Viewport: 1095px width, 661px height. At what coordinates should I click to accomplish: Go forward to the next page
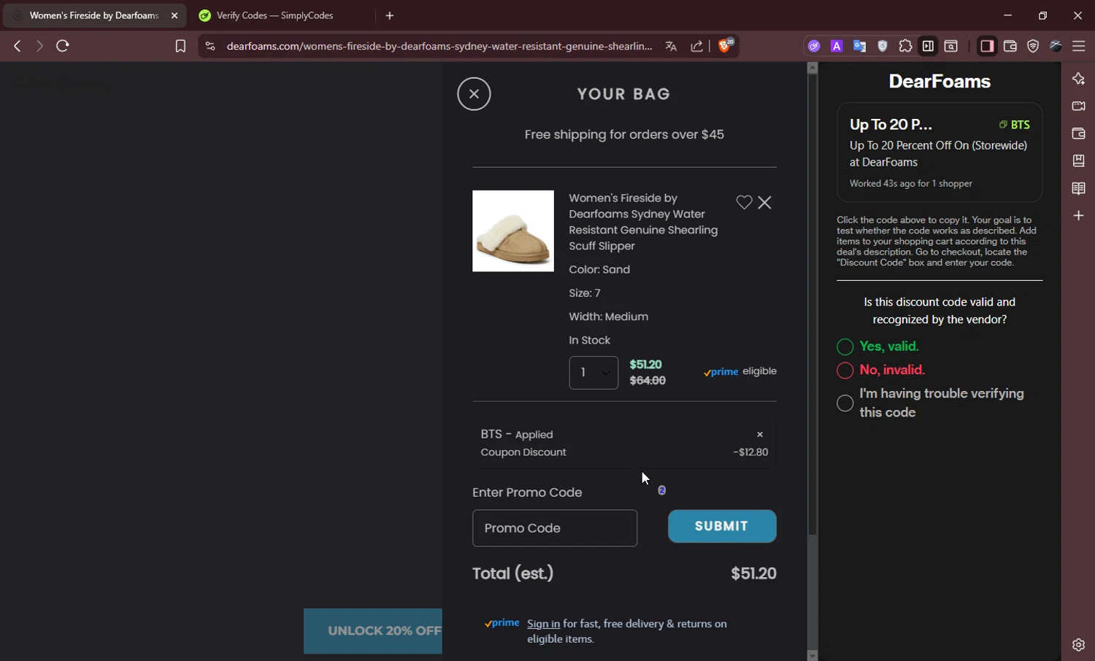click(x=39, y=46)
